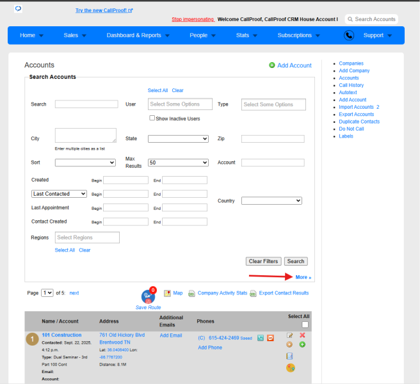Click Import Accounts in the sidebar

pyautogui.click(x=356, y=107)
